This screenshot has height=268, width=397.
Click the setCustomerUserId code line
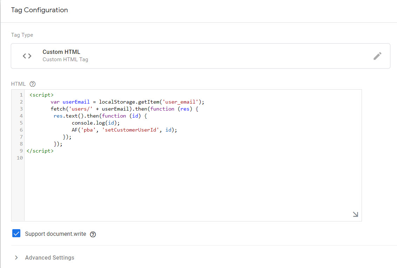125,130
